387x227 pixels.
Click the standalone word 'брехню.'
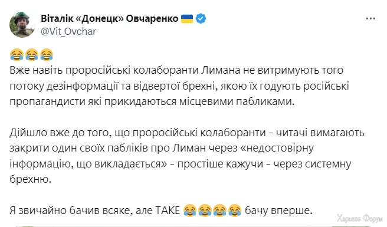30,179
